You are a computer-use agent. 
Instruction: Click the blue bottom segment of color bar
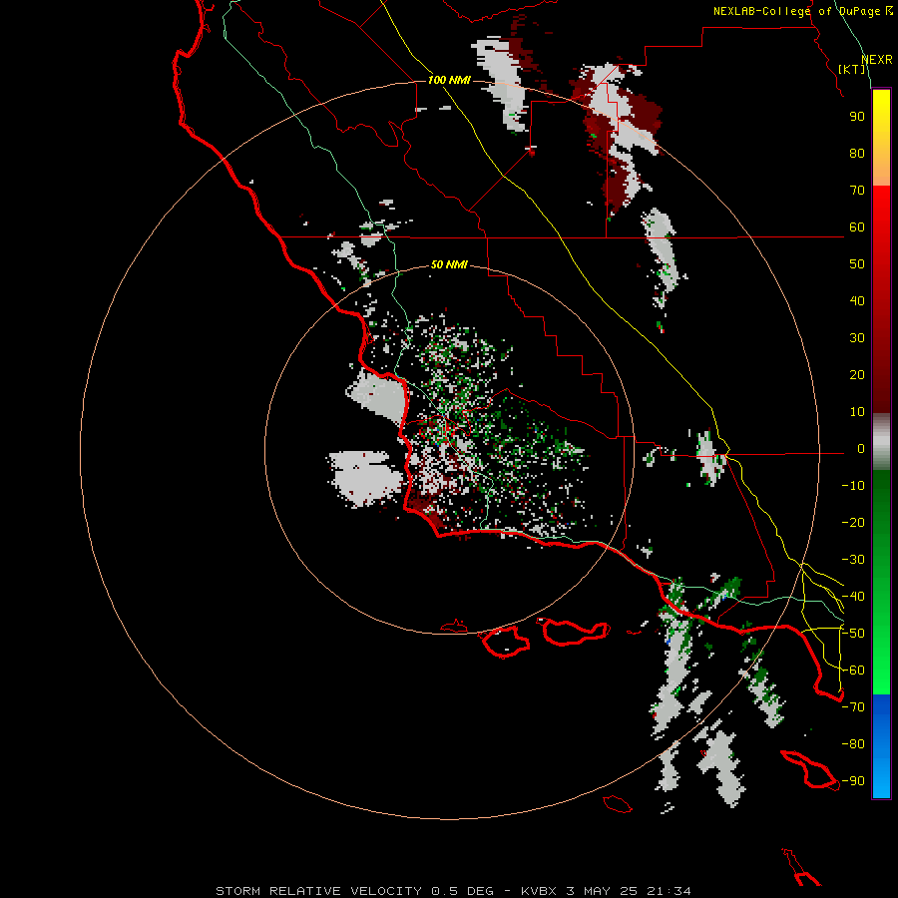click(881, 746)
